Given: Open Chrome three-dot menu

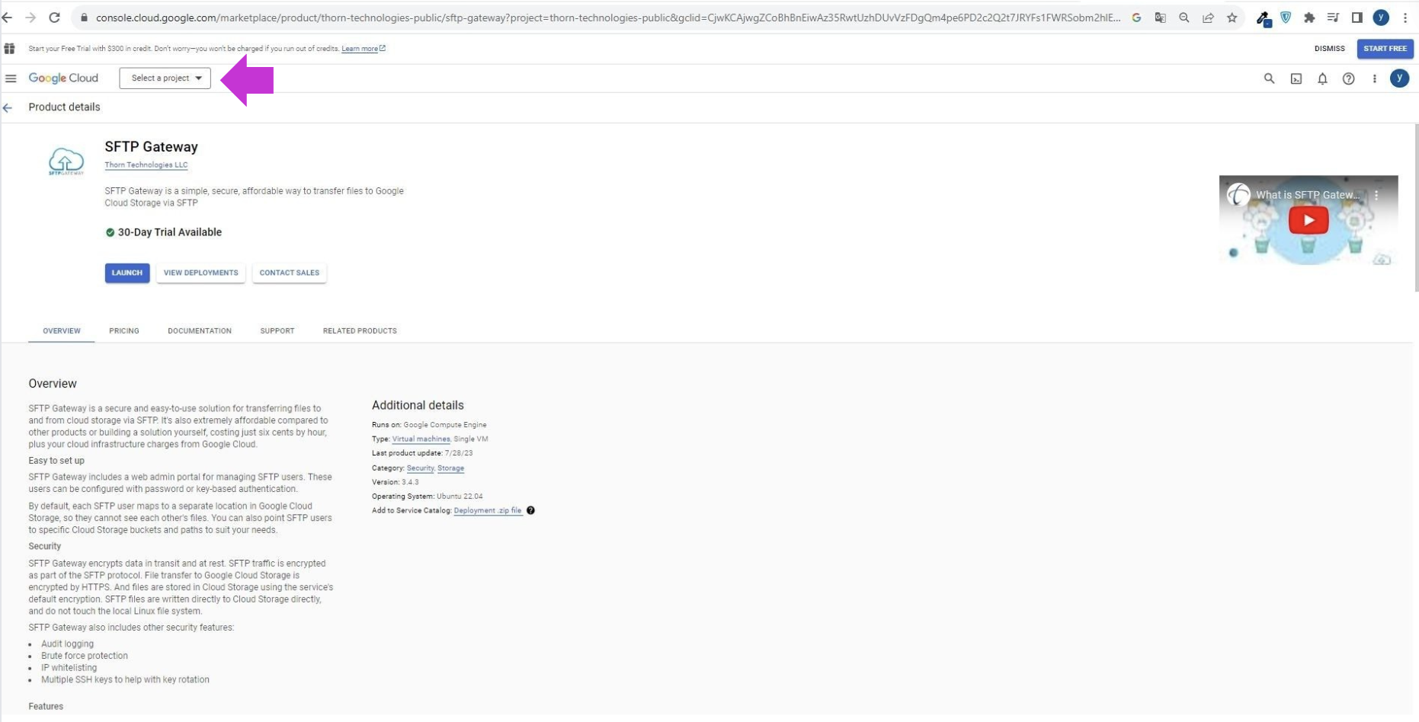Looking at the screenshot, I should pos(1405,18).
